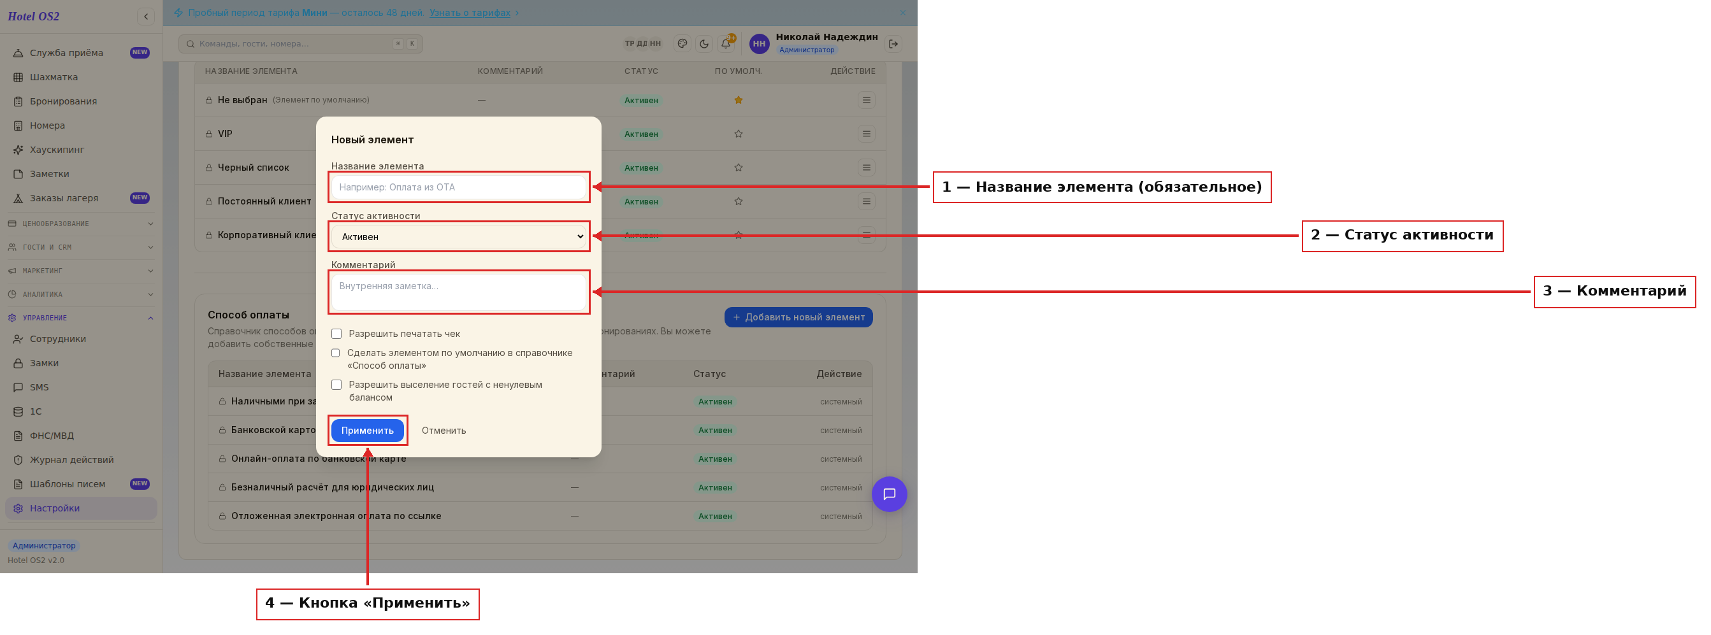Click the Применить button
The width and height of the screenshot is (1711, 635).
[x=367, y=431]
